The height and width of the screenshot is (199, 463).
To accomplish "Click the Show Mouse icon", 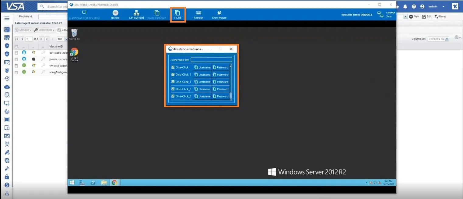I will [219, 14].
